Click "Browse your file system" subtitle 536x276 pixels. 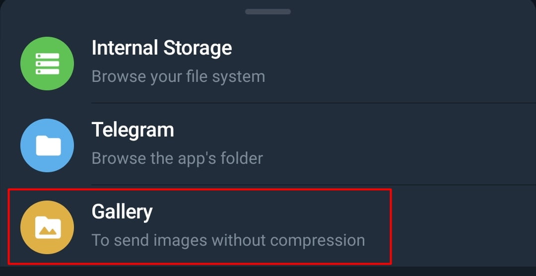click(x=179, y=76)
